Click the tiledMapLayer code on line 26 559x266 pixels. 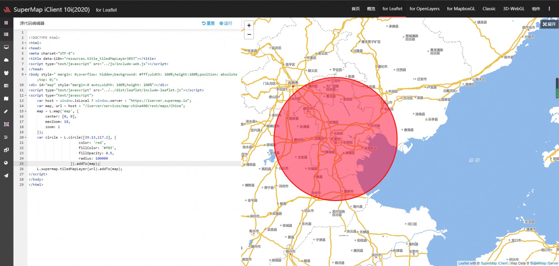(x=79, y=169)
